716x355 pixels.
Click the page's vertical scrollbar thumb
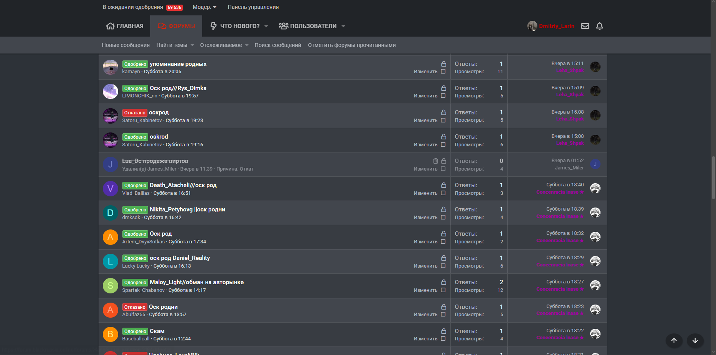(713, 177)
